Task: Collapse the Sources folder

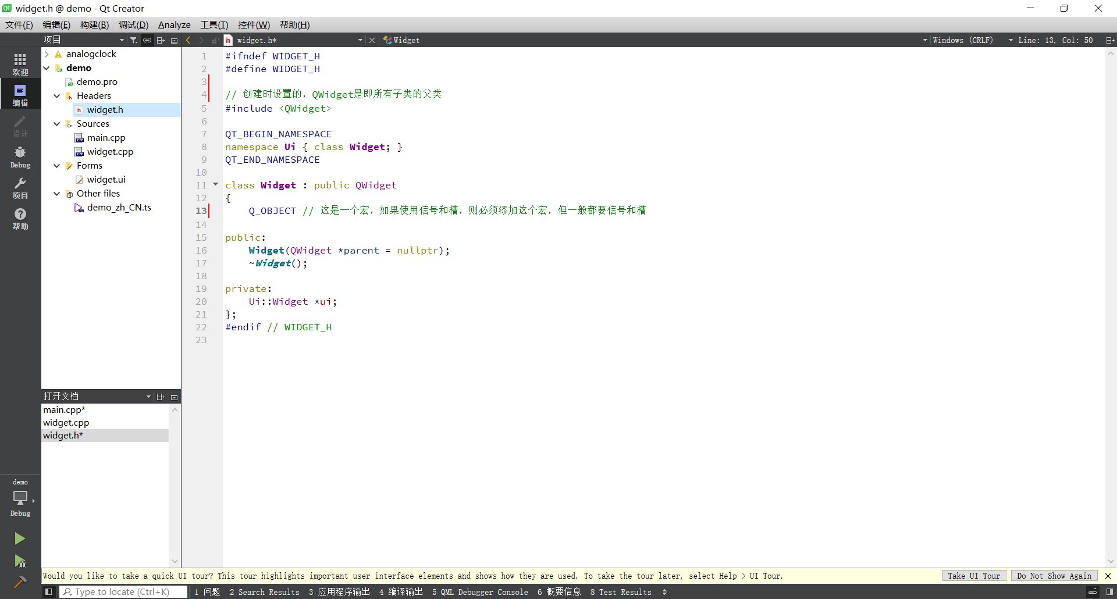Action: point(57,124)
